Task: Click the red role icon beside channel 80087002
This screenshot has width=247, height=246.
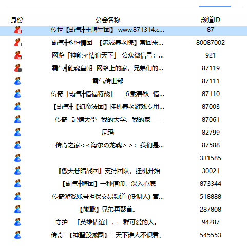Action: (17, 43)
